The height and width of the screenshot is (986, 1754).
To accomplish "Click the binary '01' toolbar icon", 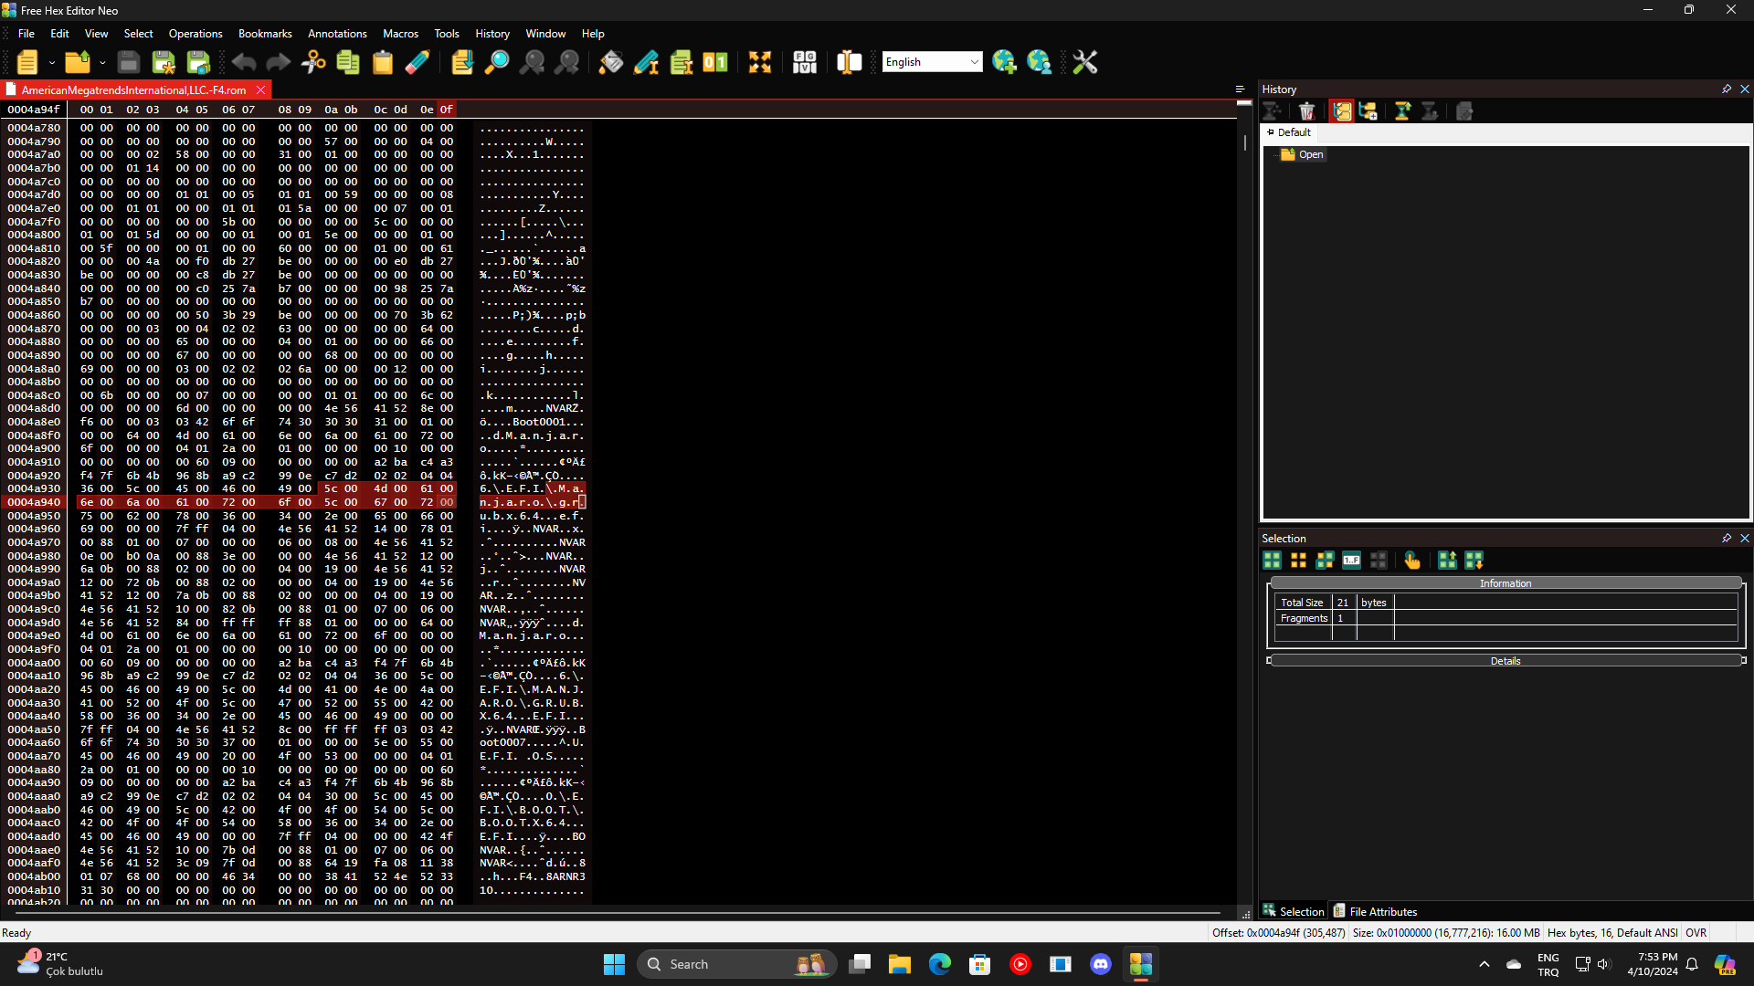I will [x=715, y=62].
